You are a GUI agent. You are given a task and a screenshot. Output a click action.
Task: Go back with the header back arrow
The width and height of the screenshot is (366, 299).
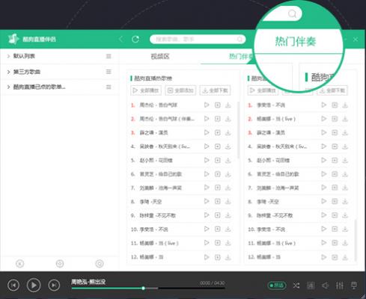[121, 39]
